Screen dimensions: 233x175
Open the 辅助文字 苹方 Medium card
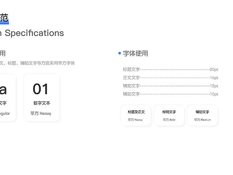[203, 115]
